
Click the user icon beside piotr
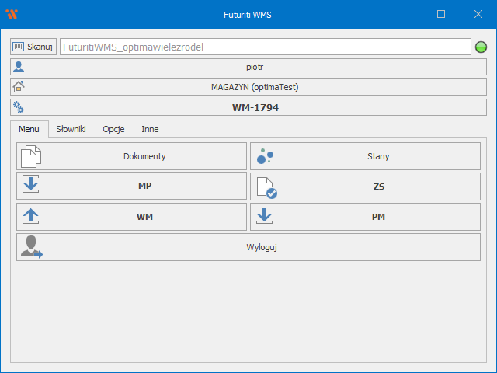[x=19, y=68]
